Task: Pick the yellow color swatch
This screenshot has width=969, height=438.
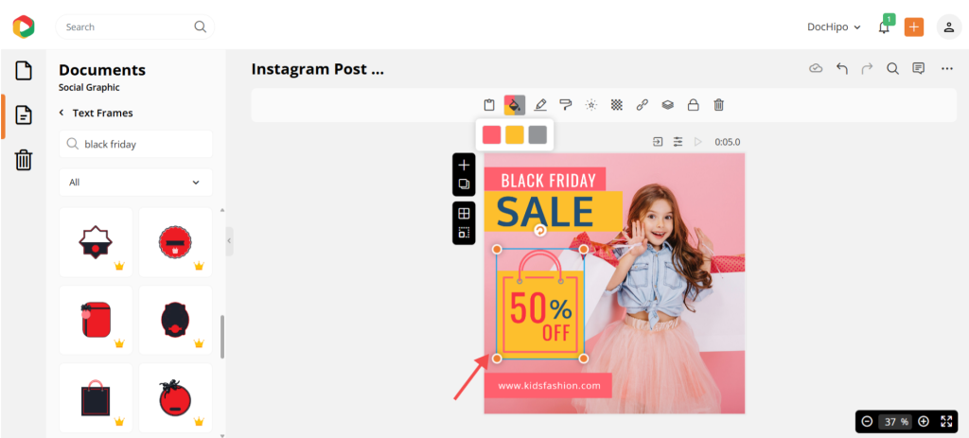Action: point(515,134)
